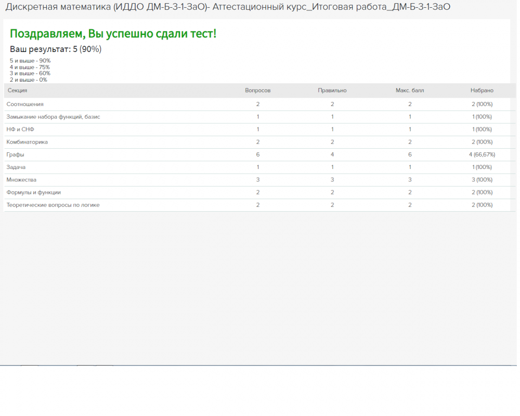The width and height of the screenshot is (520, 416).
Task: Click 'Ваш результат: 5 (90%)' text
Action: point(56,49)
